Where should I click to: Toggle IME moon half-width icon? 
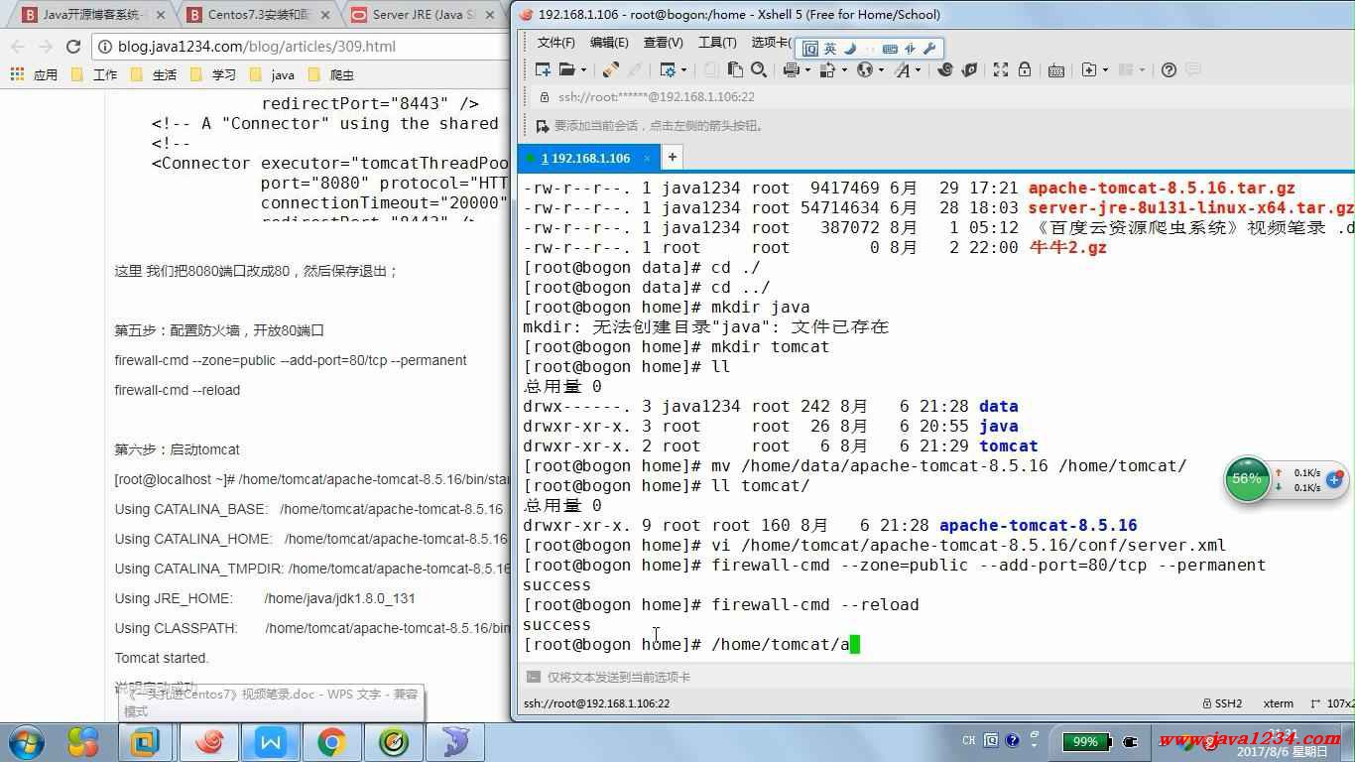point(850,49)
